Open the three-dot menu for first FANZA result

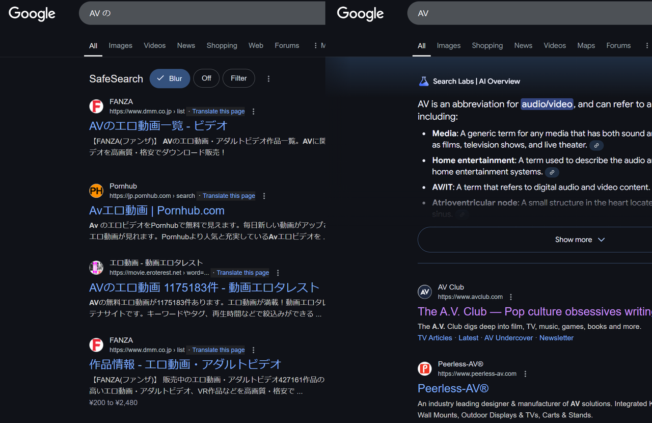point(254,111)
